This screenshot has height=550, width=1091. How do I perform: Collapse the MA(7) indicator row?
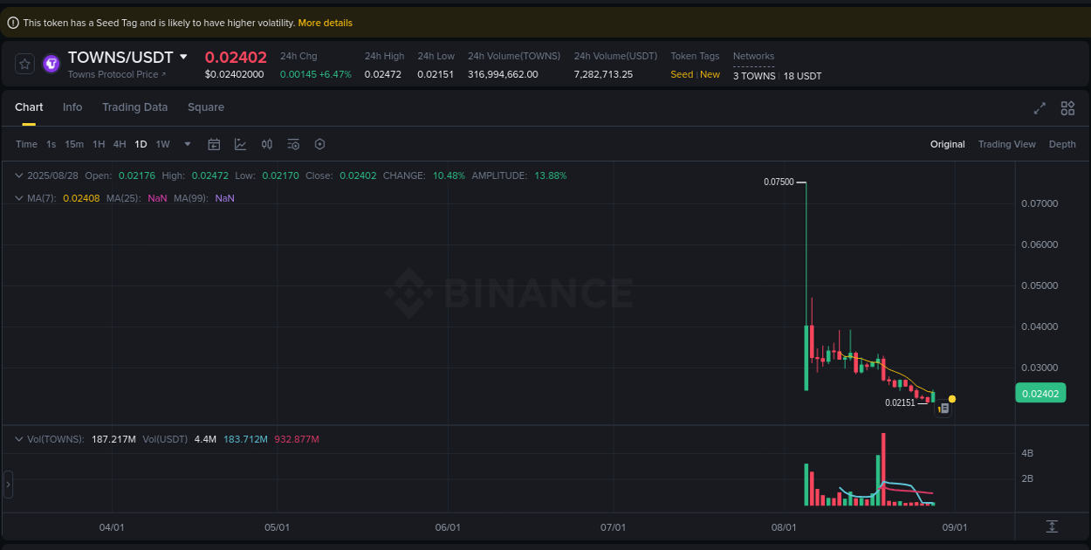17,198
